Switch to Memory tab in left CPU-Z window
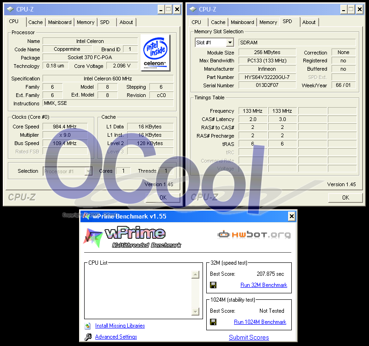 point(86,22)
